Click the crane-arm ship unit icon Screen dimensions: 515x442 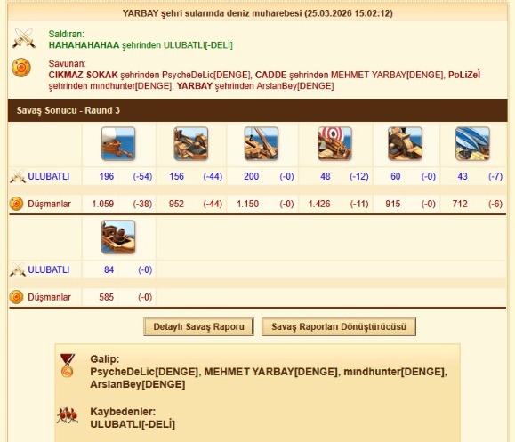[262, 143]
